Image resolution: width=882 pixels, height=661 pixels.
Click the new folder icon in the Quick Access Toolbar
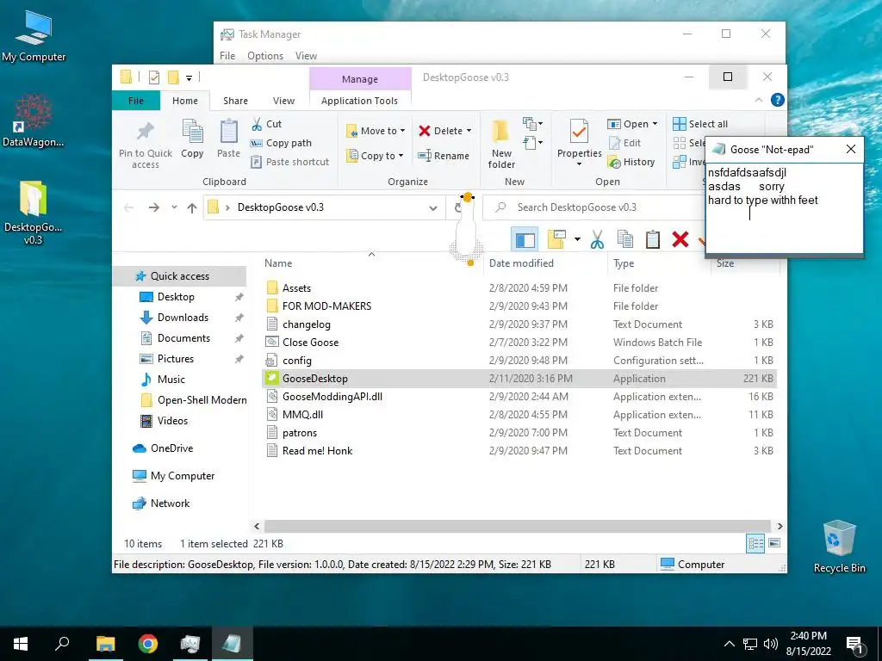[x=173, y=77]
